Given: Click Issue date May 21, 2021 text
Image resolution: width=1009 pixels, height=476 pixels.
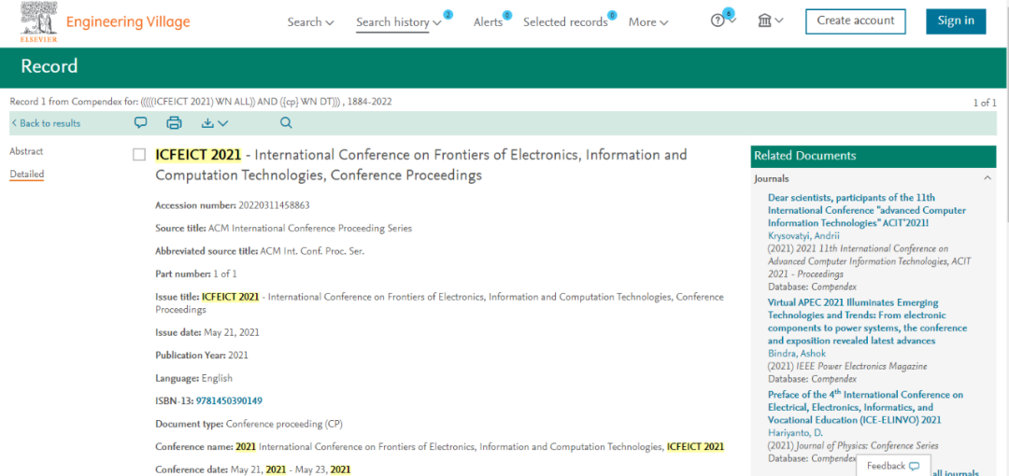Looking at the screenshot, I should coord(207,332).
